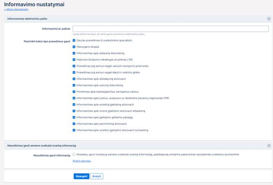Toggle the IPR registration events checkbox
Viewport: 273px width, 185px height.
pos(74,98)
